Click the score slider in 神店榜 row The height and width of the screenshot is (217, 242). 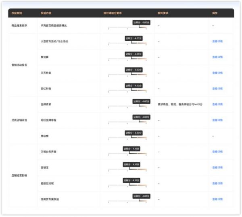click(x=127, y=138)
